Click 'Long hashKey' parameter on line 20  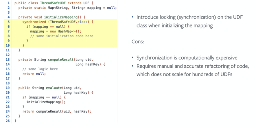[75, 93]
